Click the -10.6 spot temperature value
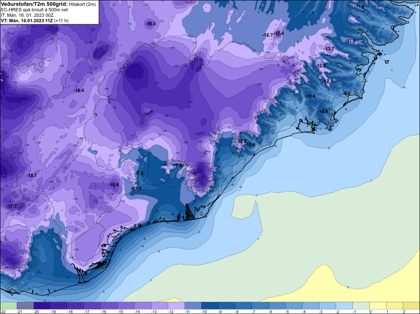Image resolution: width=420 pixels, height=314 pixels. [x=323, y=111]
